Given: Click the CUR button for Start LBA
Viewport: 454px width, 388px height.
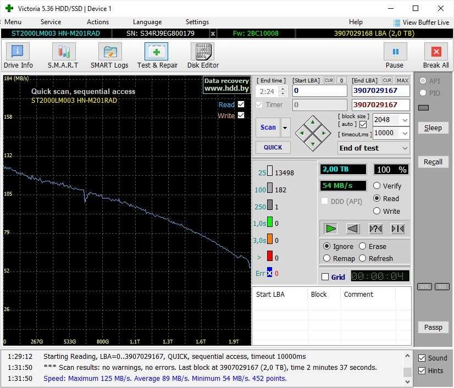Looking at the screenshot, I should pyautogui.click(x=329, y=80).
